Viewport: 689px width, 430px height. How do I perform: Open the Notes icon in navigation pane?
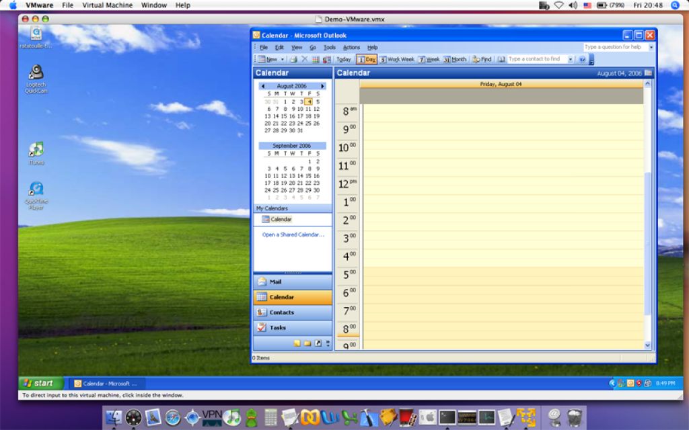[x=297, y=343]
